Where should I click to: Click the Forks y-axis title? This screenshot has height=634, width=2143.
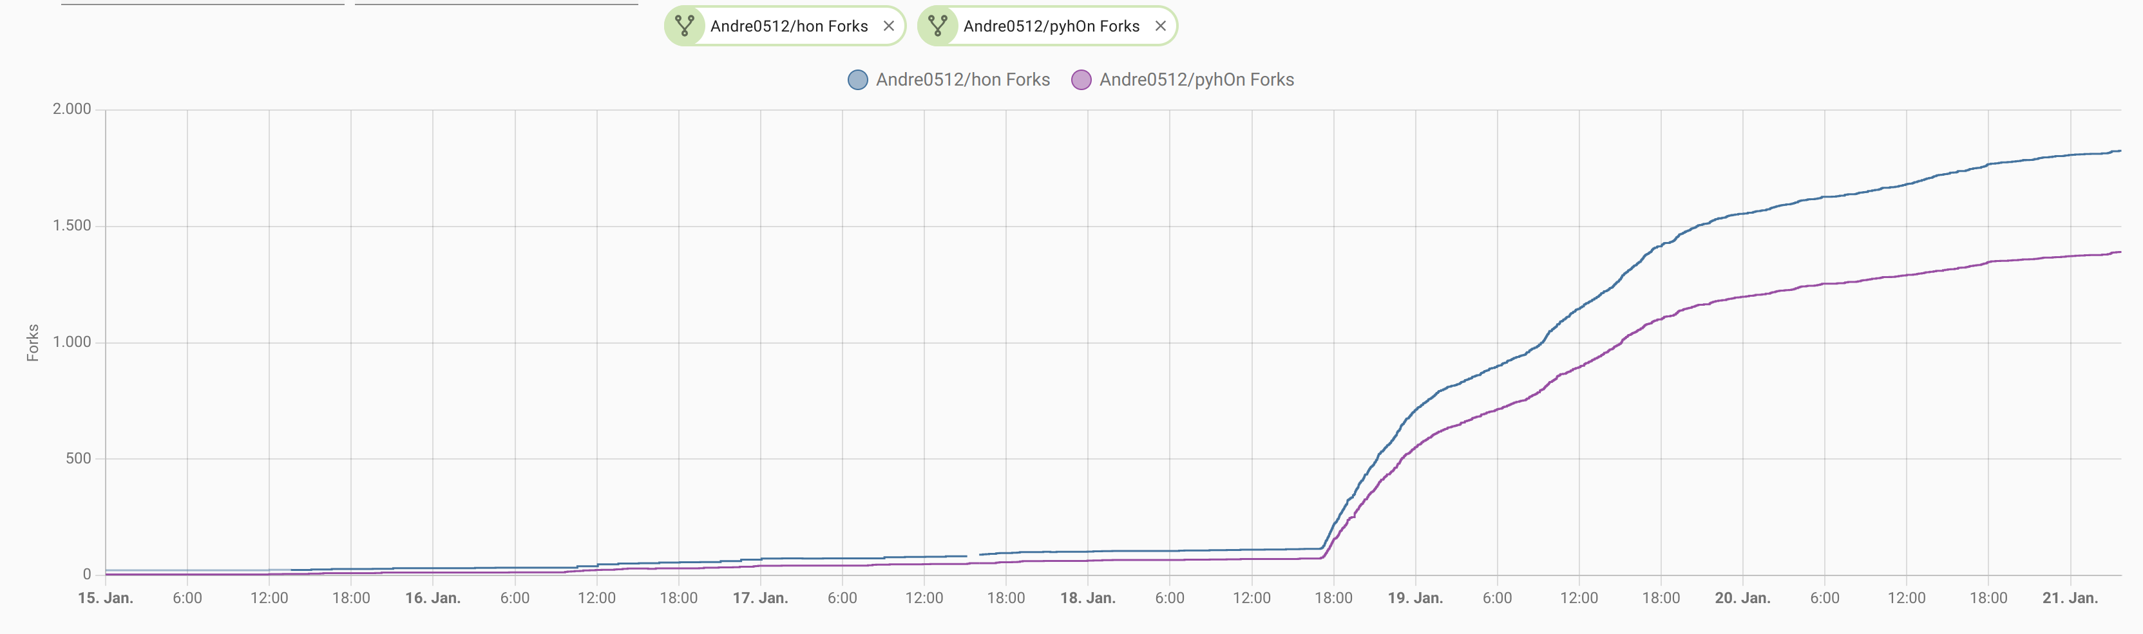click(x=32, y=342)
